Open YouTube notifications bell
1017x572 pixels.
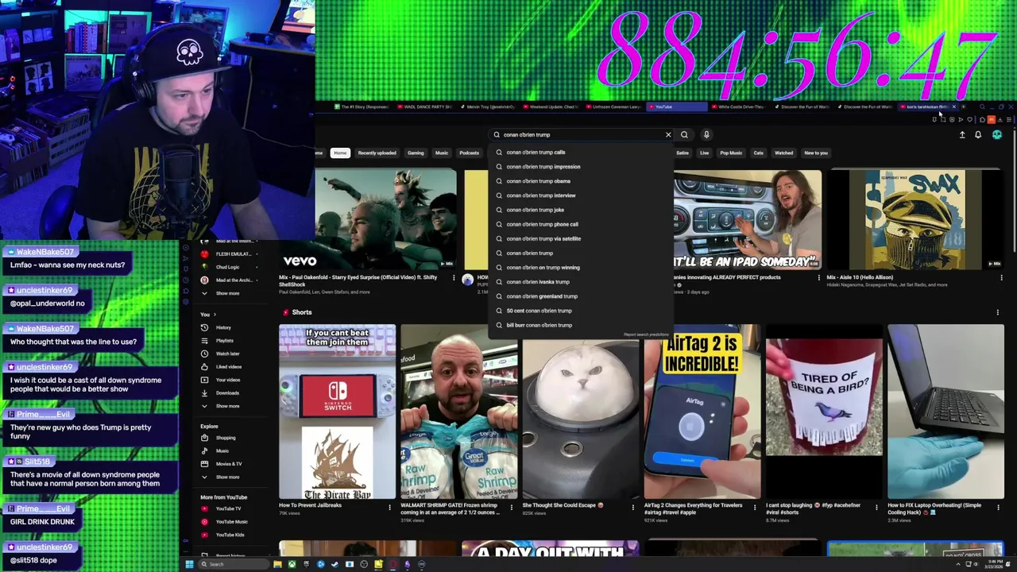(x=978, y=135)
